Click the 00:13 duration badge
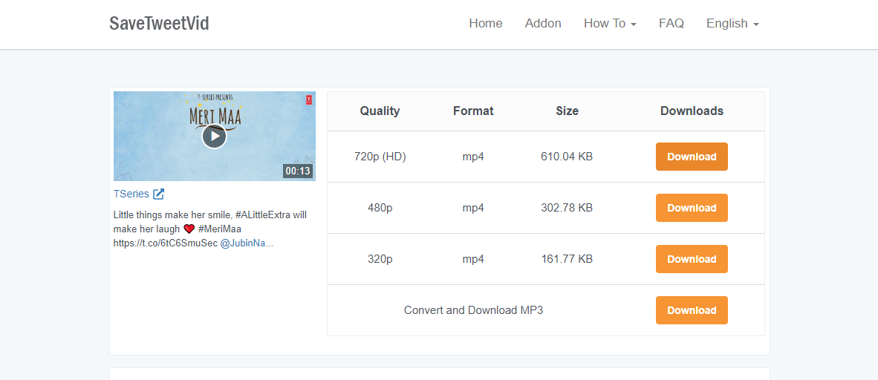This screenshot has height=380, width=878. click(298, 171)
